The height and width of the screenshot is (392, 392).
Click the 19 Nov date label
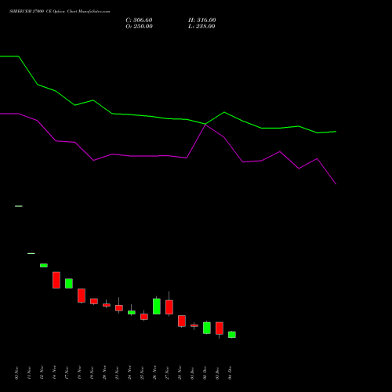pos(92,373)
